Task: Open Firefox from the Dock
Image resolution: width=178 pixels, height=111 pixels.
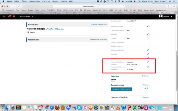Action: pos(57,107)
